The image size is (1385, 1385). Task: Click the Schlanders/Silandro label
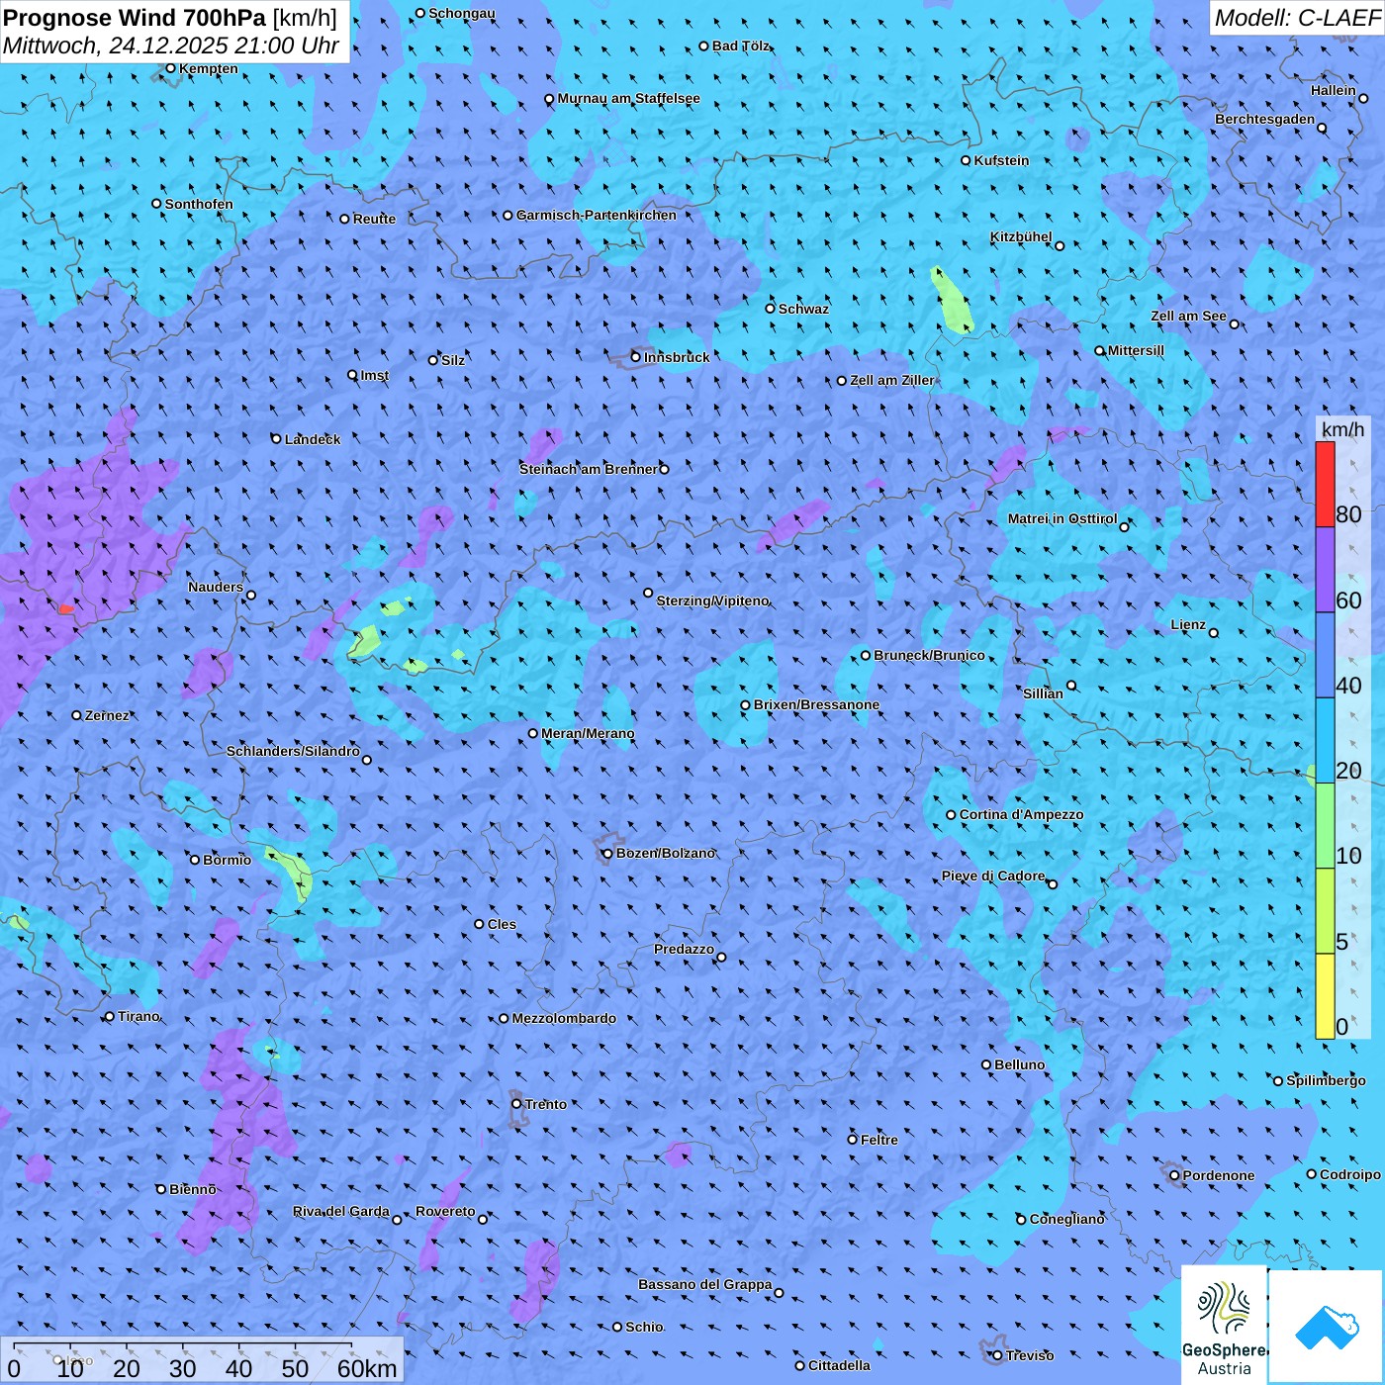pyautogui.click(x=293, y=751)
